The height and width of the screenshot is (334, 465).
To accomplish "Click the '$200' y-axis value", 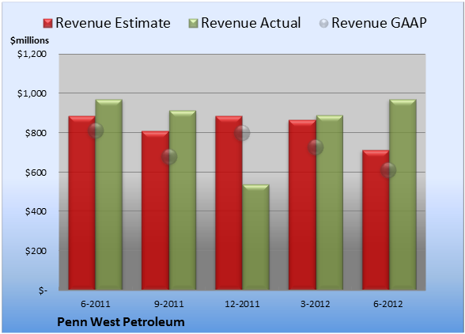I will 36,251.
